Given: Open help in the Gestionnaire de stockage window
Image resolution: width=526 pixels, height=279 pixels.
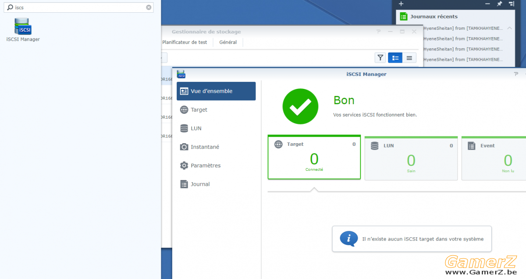Looking at the screenshot, I should pyautogui.click(x=379, y=32).
